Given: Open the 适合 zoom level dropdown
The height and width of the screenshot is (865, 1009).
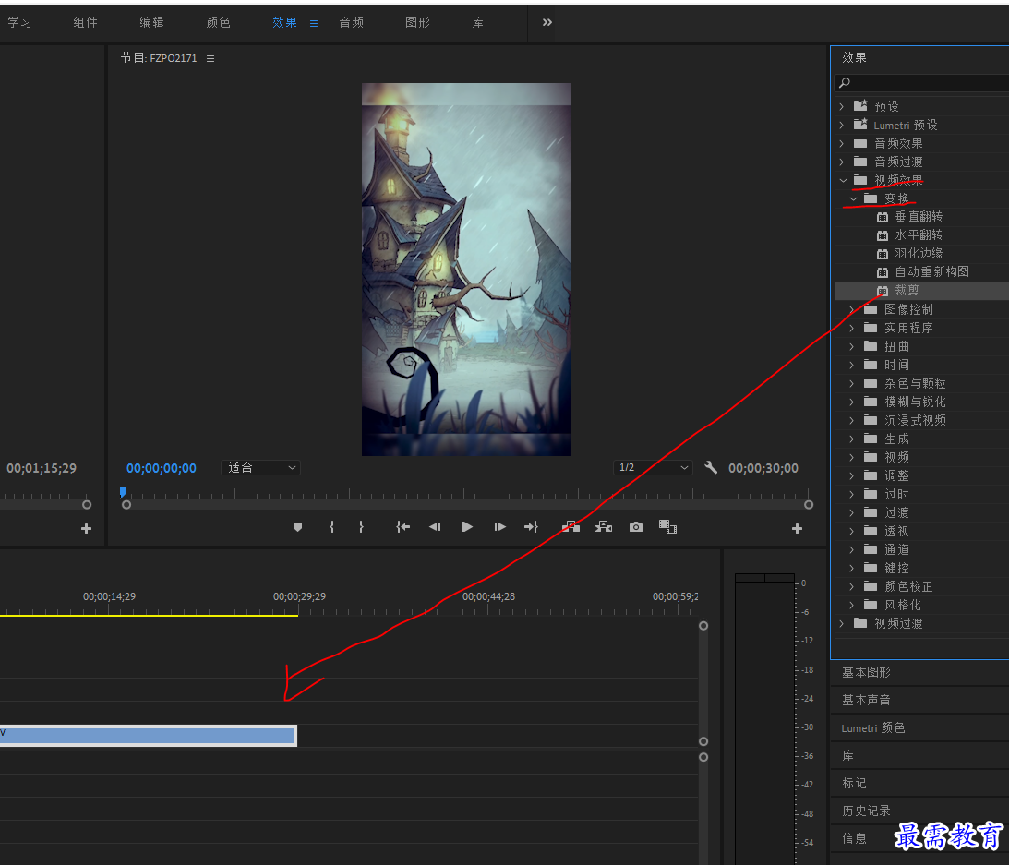Looking at the screenshot, I should pos(260,468).
